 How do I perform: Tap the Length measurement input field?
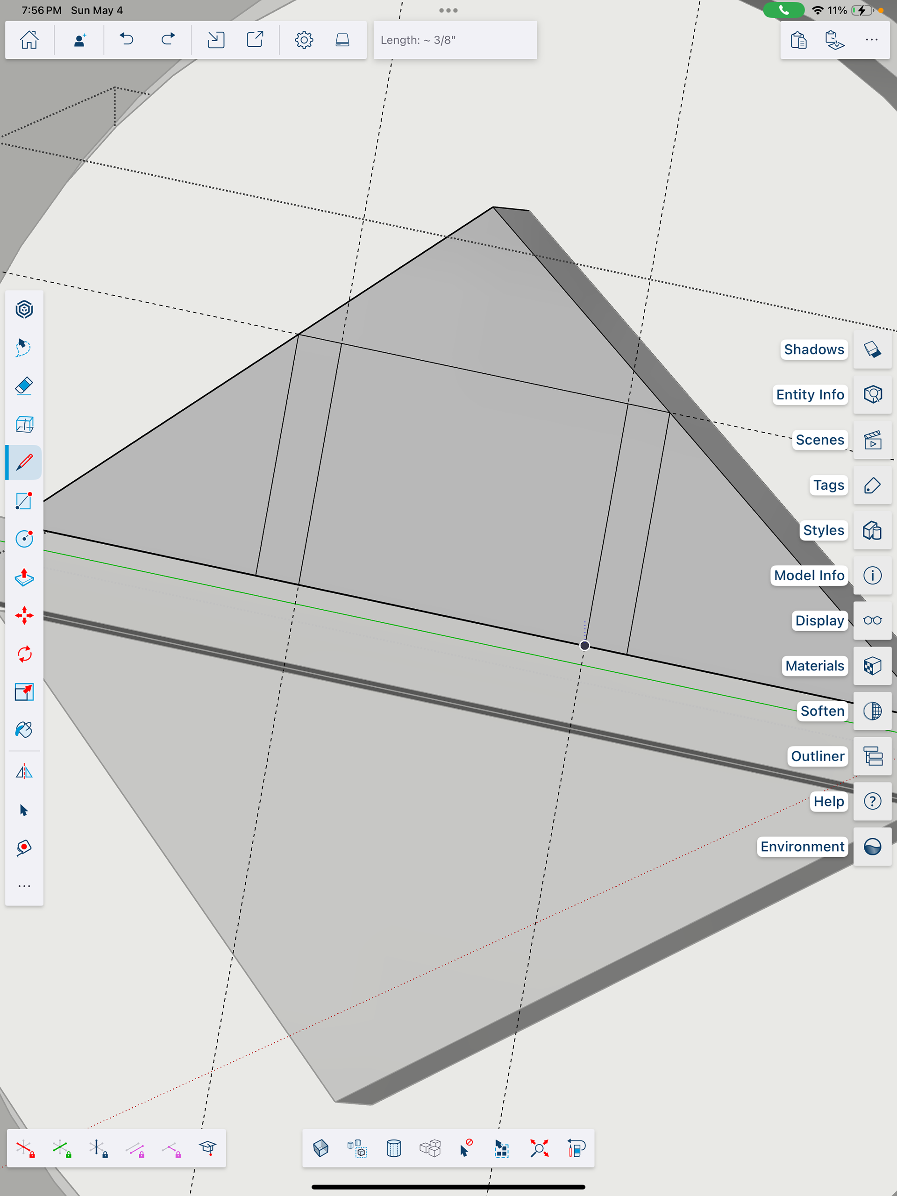click(x=455, y=40)
